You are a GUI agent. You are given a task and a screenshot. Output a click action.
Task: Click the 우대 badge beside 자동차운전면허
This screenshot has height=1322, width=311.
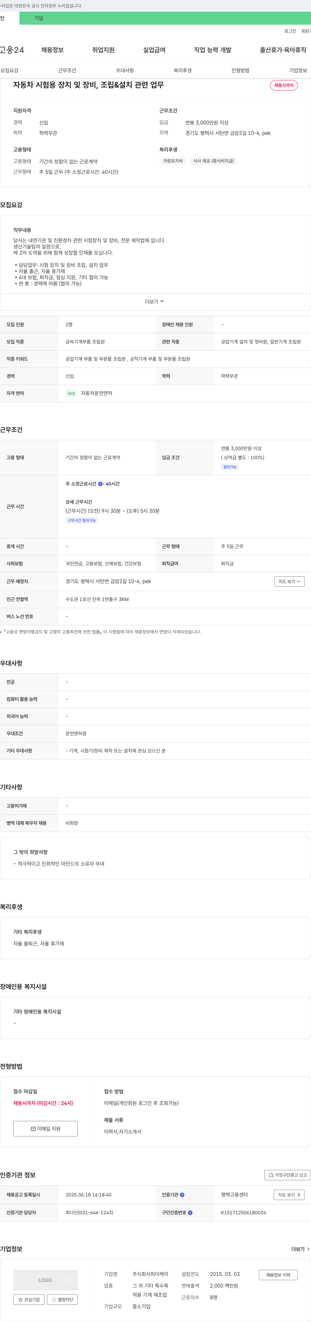(71, 394)
